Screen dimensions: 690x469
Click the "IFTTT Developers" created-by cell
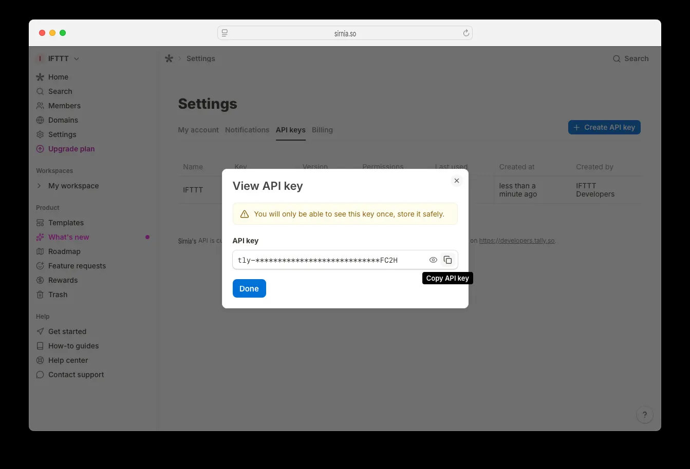coord(595,190)
